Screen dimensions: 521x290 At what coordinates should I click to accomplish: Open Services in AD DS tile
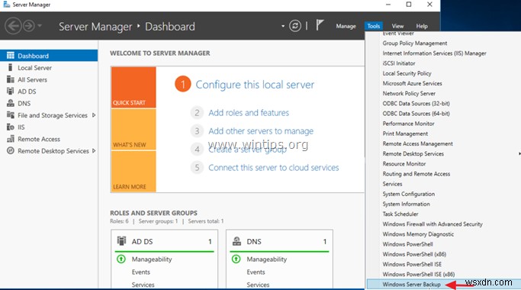(x=143, y=285)
